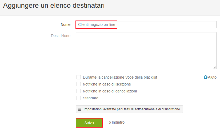Focus the Nome input field
This screenshot has width=220, height=130.
click(x=146, y=25)
